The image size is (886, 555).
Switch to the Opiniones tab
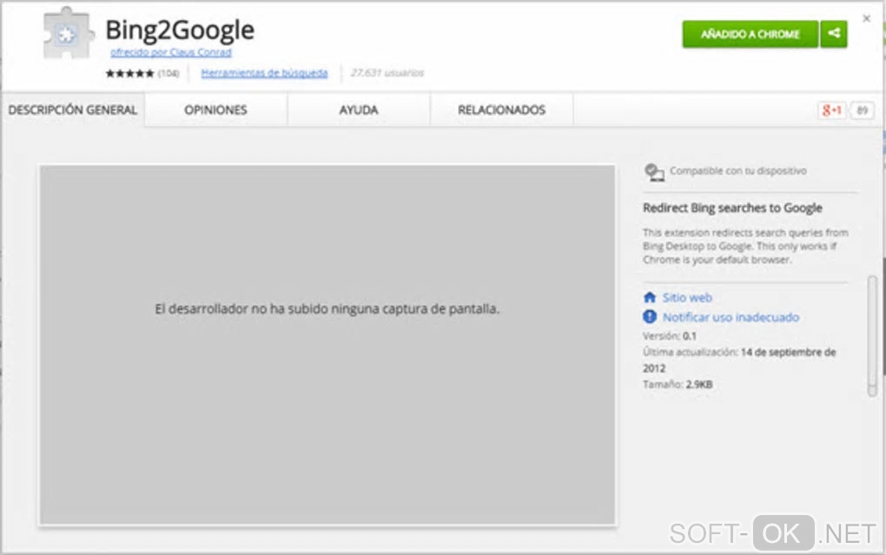(x=215, y=109)
